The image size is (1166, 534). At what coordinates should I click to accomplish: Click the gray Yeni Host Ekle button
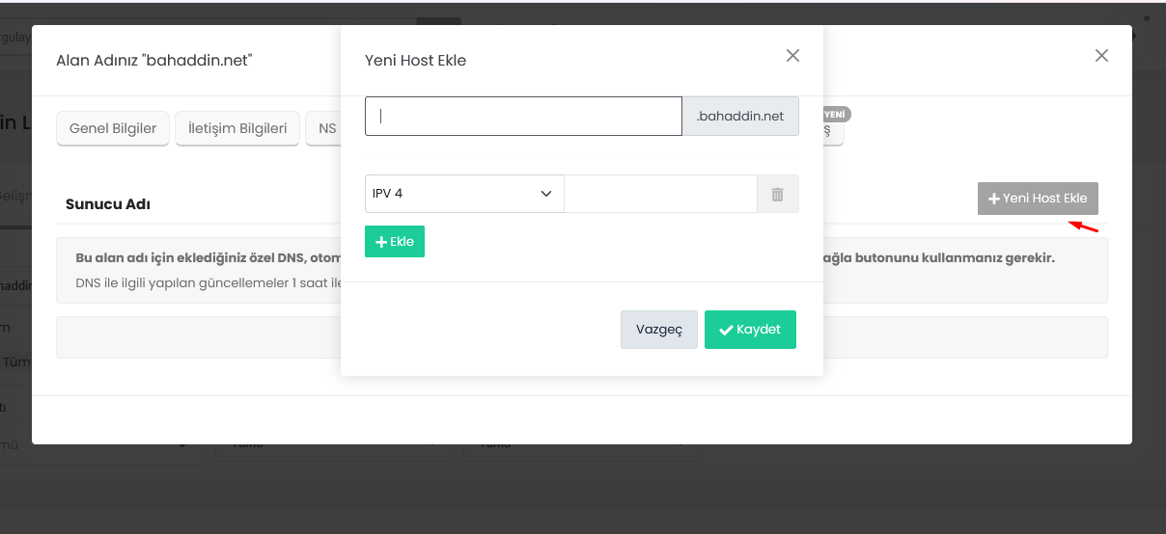[1038, 199]
